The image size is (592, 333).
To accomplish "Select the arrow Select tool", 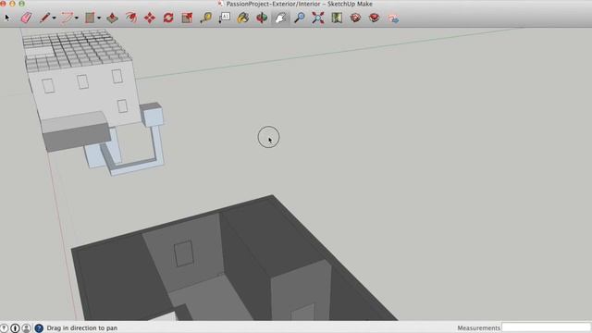I will coord(7,18).
